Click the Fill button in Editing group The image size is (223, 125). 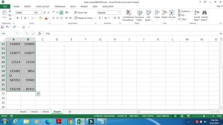coord(182,15)
